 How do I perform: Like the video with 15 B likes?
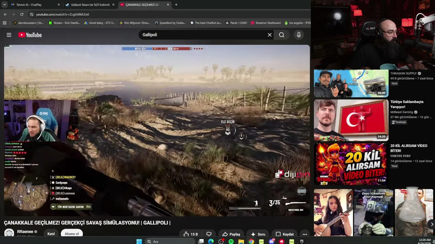tap(191, 234)
